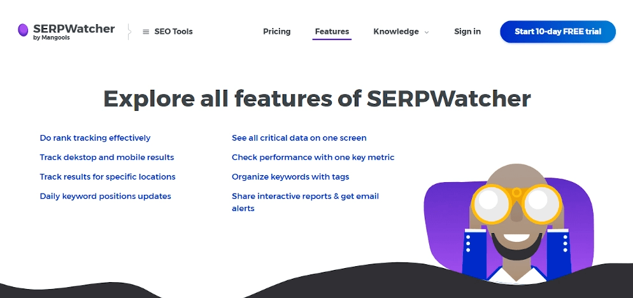Viewport: 633px width, 298px height.
Task: Click the Explore all features heading
Action: coord(317,98)
